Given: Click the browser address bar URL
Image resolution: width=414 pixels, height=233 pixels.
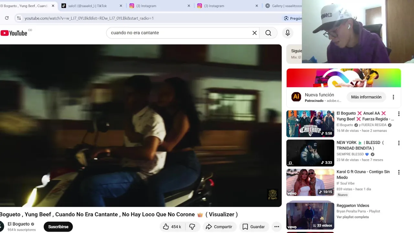Looking at the screenshot, I should tap(89, 18).
